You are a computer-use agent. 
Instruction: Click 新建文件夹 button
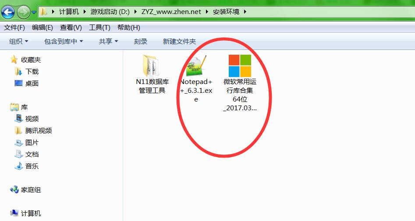coord(179,41)
